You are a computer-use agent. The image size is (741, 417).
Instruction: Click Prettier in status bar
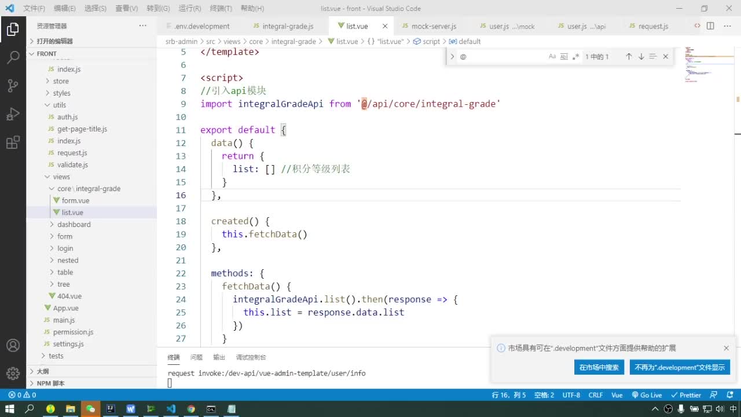tap(685, 395)
